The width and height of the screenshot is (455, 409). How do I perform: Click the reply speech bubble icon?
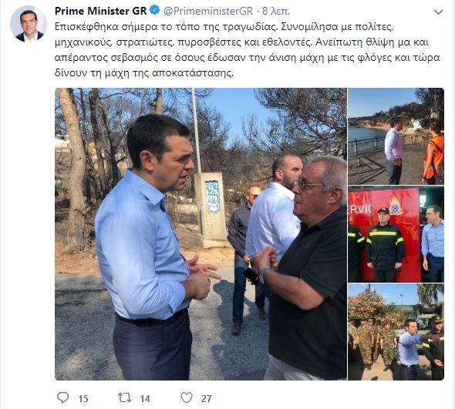click(63, 397)
